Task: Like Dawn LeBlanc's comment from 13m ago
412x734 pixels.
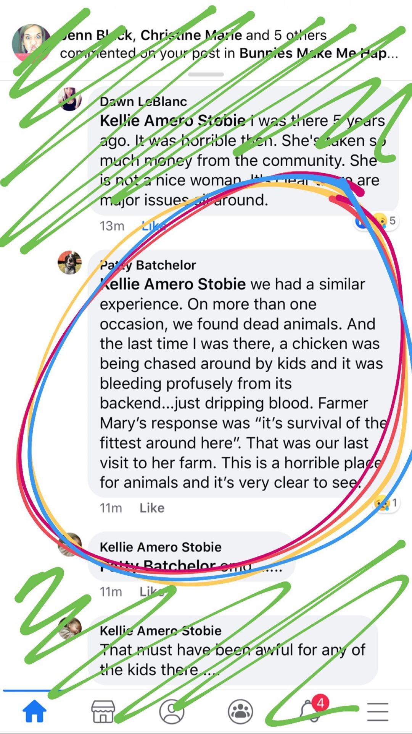Action: click(153, 226)
